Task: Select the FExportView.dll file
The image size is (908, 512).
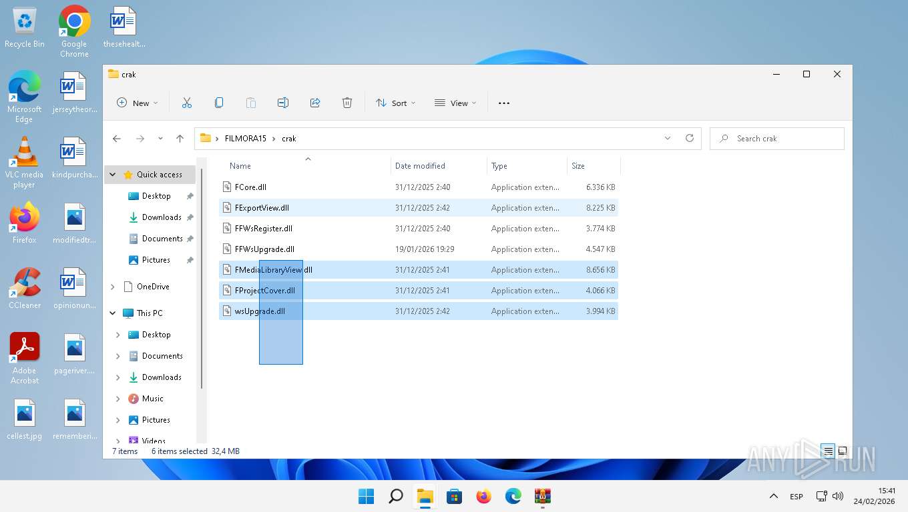Action: (419, 208)
